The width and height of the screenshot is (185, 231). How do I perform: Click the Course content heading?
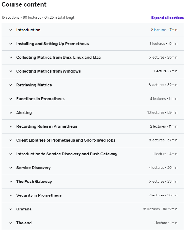[x=24, y=4]
